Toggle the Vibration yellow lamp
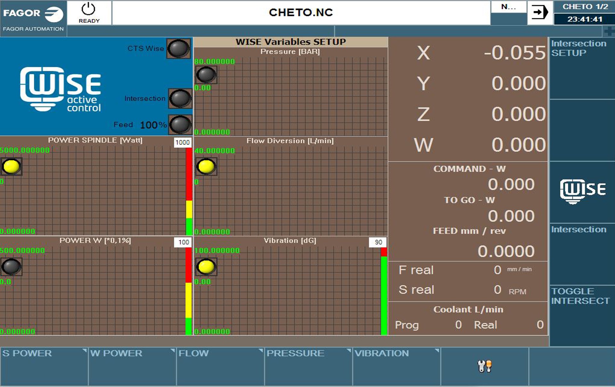This screenshot has width=615, height=387. tap(206, 267)
